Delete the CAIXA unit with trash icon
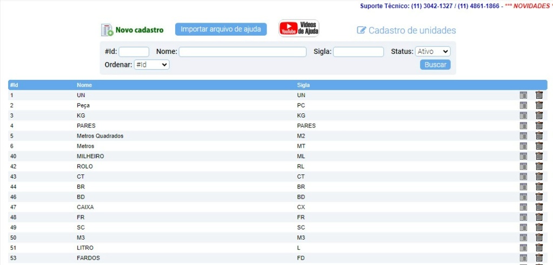 539,207
